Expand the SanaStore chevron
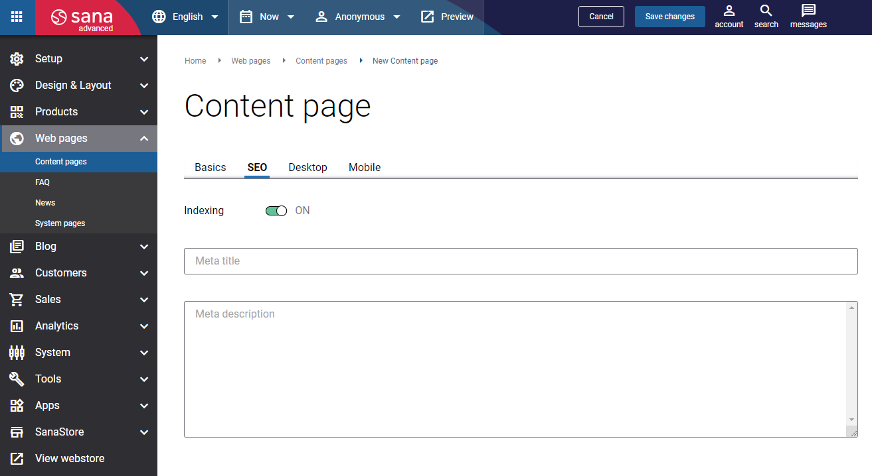 coord(144,432)
